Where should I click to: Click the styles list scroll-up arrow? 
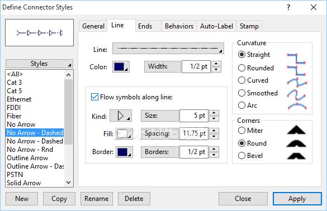click(68, 75)
